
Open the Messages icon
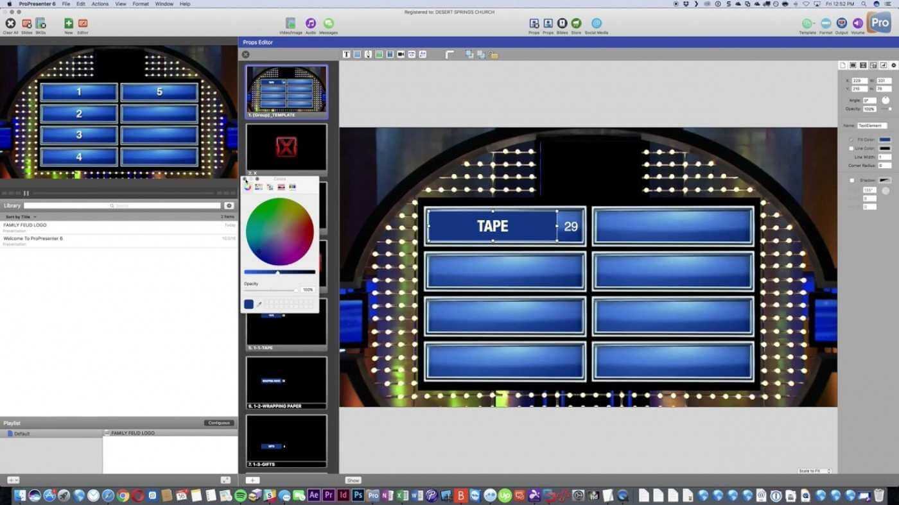tap(328, 24)
